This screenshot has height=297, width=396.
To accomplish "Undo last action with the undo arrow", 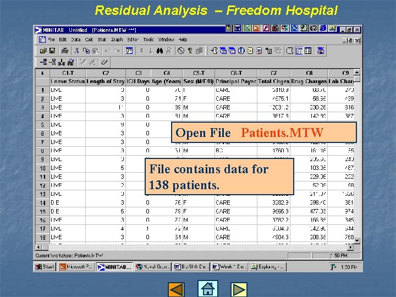I will point(108,51).
